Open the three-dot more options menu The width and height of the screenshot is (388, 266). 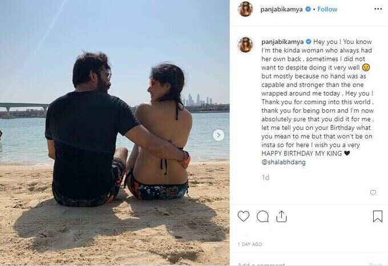(x=378, y=9)
